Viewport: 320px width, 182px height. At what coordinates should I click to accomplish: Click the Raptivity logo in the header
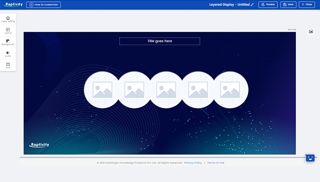[13, 5]
